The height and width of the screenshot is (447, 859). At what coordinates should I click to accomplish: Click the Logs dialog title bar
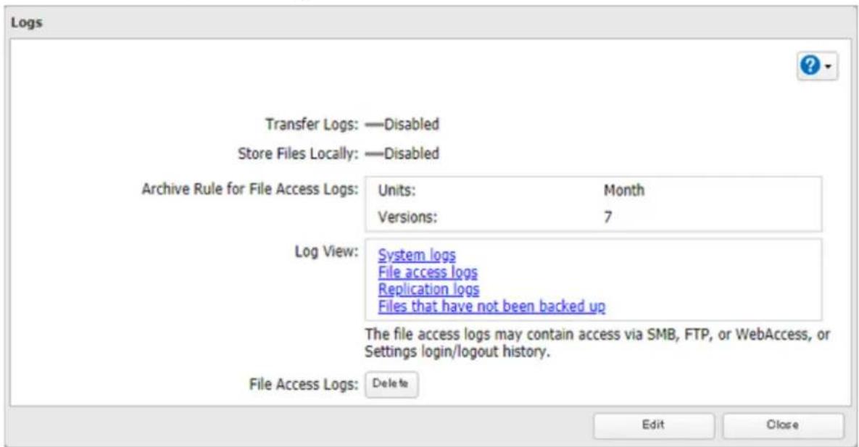coord(429,23)
